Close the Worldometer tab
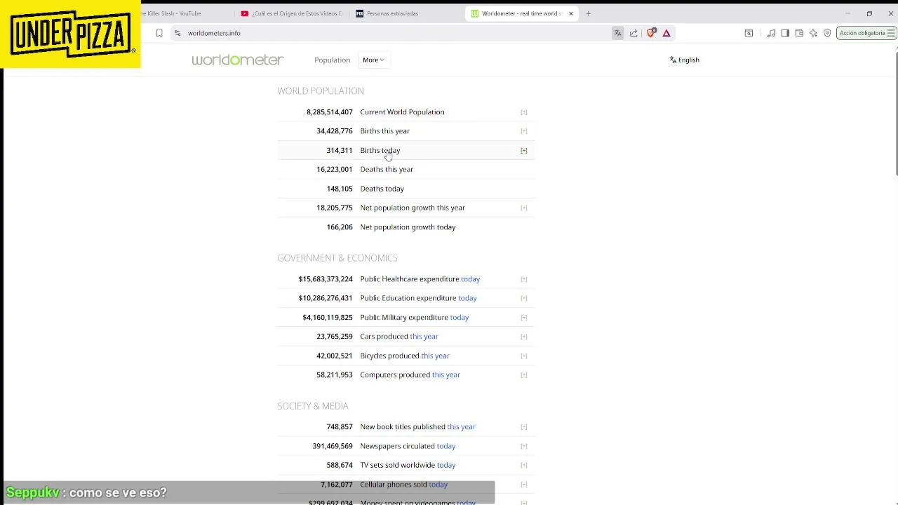This screenshot has height=505, width=898. (x=570, y=13)
